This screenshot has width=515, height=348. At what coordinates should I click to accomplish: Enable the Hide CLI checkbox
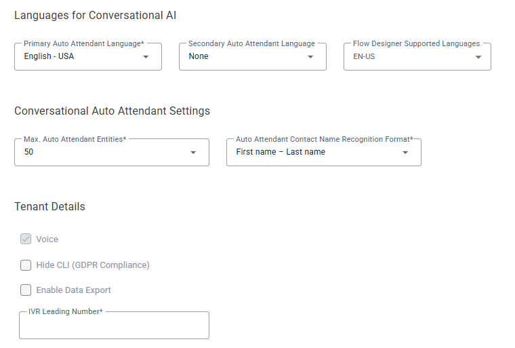(26, 265)
